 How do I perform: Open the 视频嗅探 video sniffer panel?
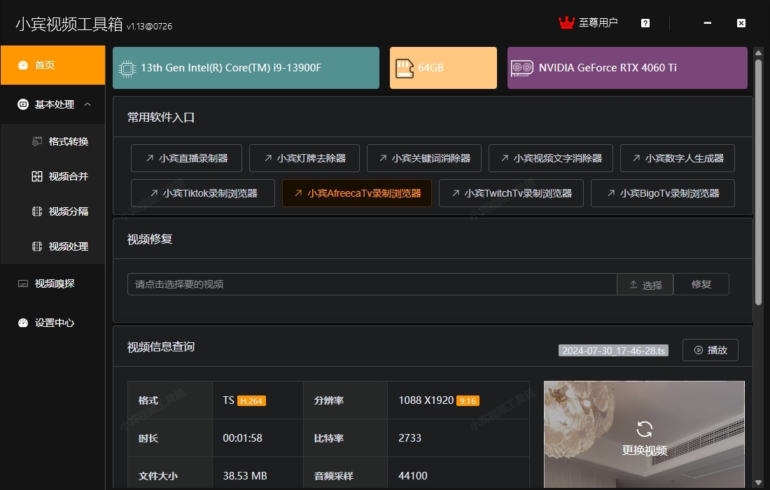click(x=45, y=283)
